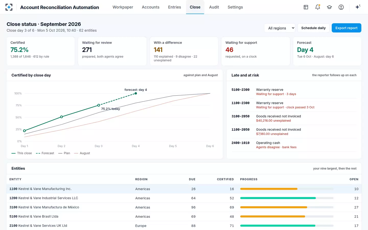Click the Day 2 data point on This close line

(62, 117)
